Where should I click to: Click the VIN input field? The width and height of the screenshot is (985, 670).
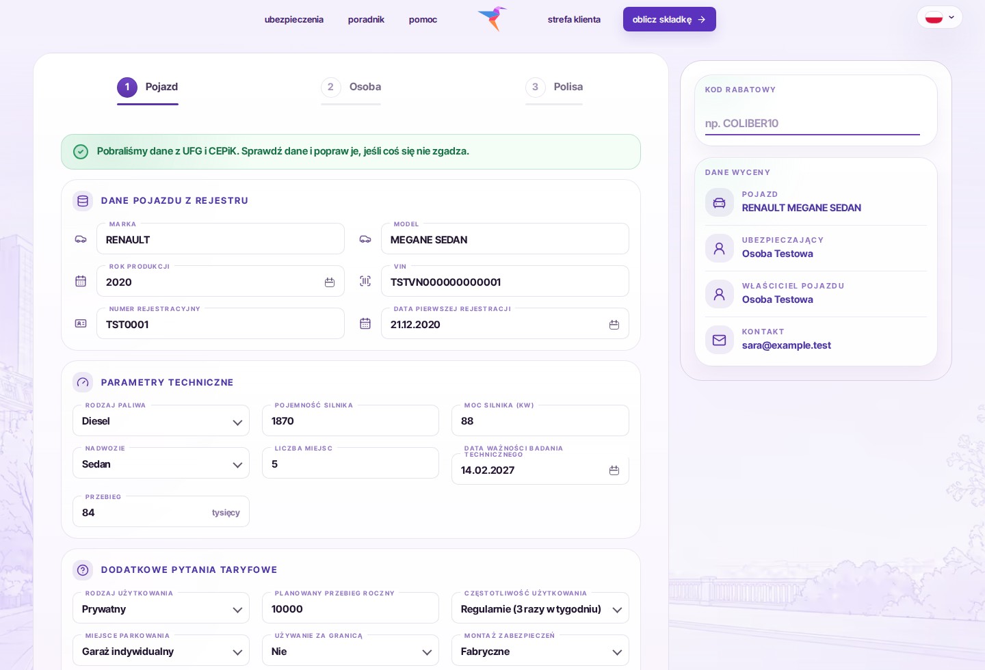[x=505, y=282]
